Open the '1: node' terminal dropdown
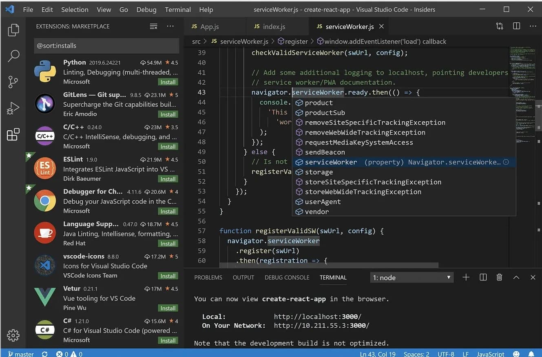Screen dimensions: 542x357 [411, 278]
